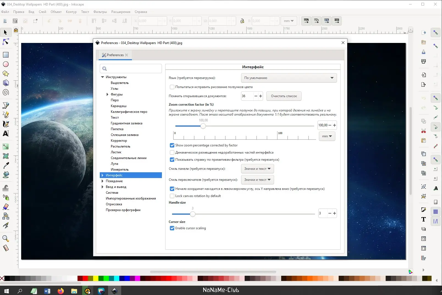Open the Стиль панели dropdown
This screenshot has width=442, height=295.
257,169
